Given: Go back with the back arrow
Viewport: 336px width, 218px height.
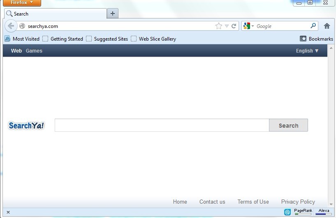Looking at the screenshot, I should click(11, 26).
